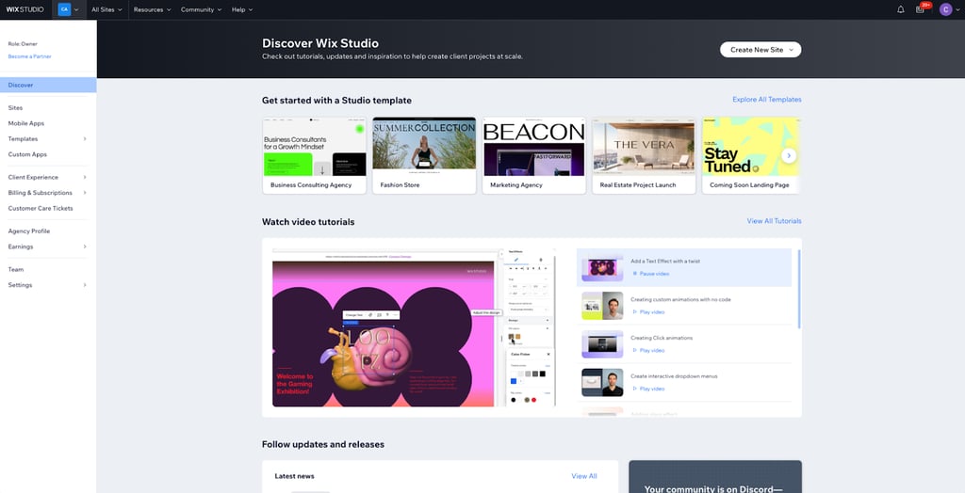Image resolution: width=965 pixels, height=493 pixels.
Task: Open the Marketing Agency template
Action: [x=533, y=155]
